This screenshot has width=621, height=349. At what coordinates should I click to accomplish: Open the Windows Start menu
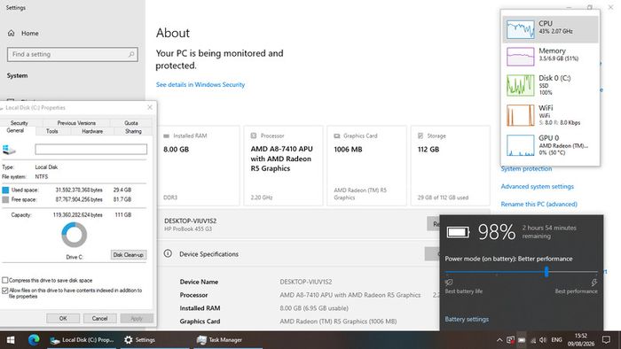(x=11, y=340)
